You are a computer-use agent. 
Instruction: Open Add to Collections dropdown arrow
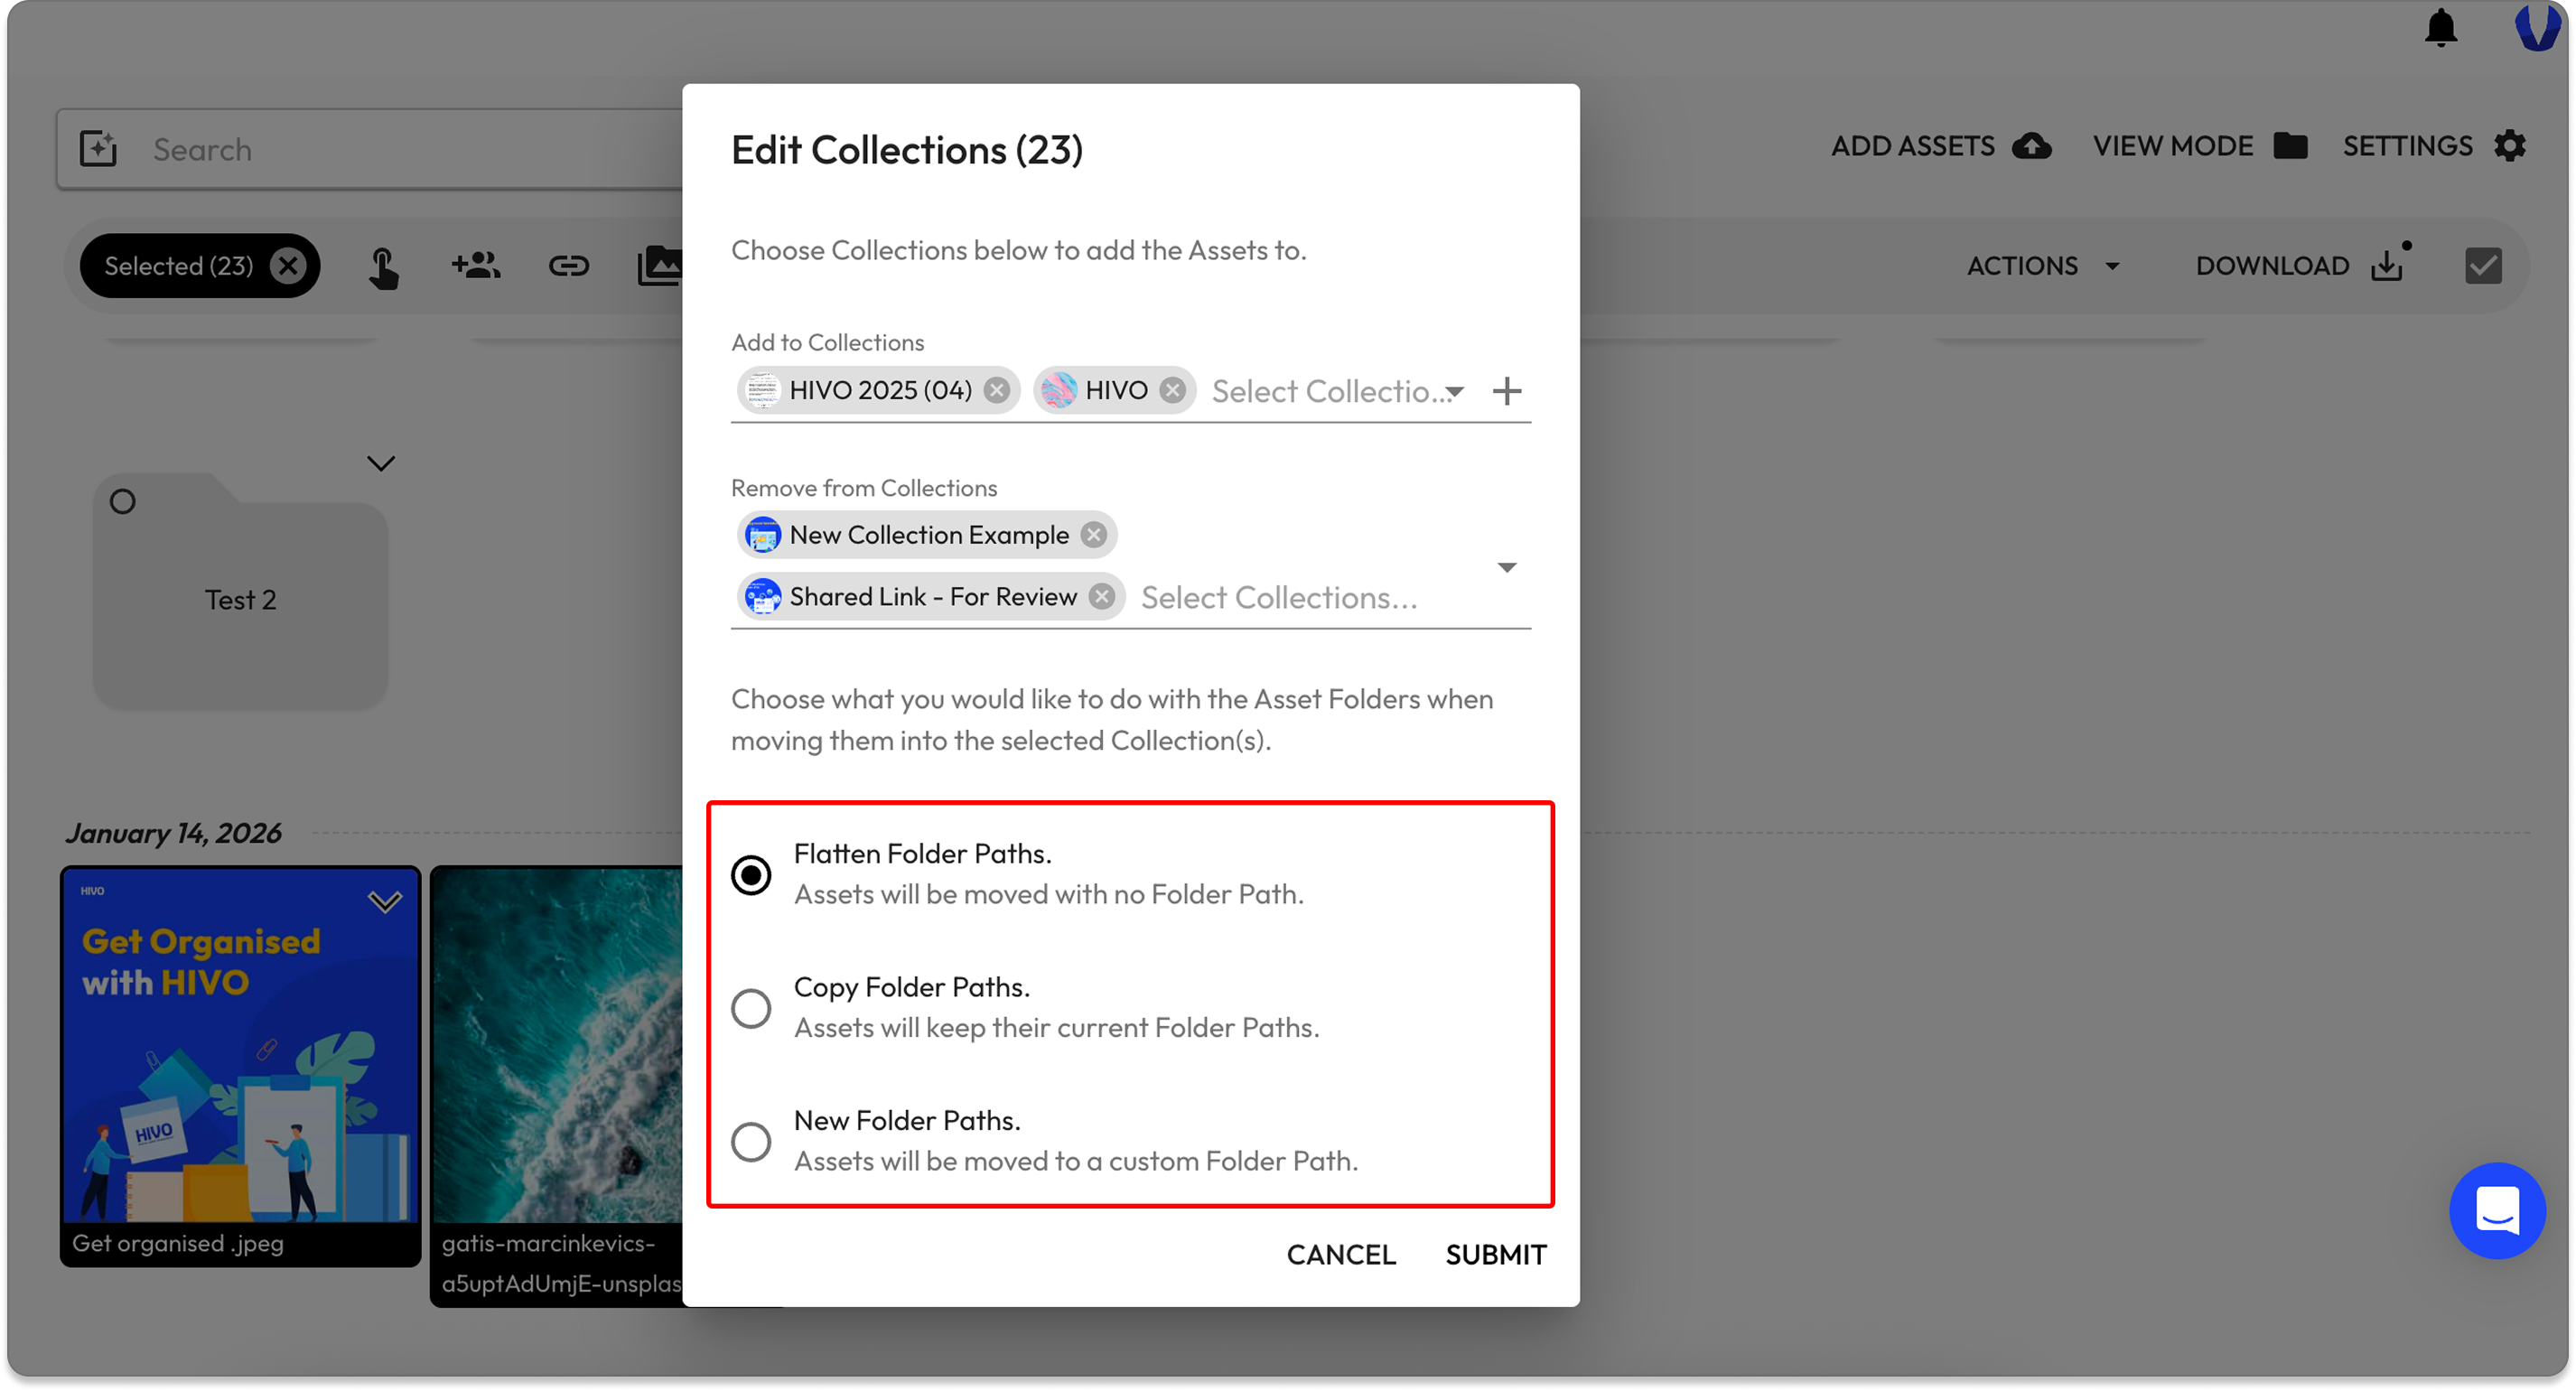point(1455,392)
